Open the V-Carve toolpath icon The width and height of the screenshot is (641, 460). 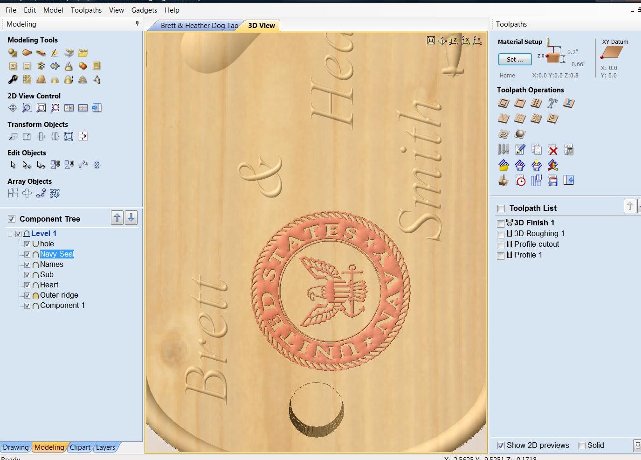coord(503,118)
